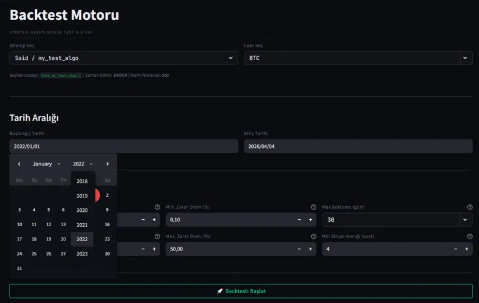Decrease Max. Zarar Oranı with minus button
The width and height of the screenshot is (479, 303).
click(299, 249)
